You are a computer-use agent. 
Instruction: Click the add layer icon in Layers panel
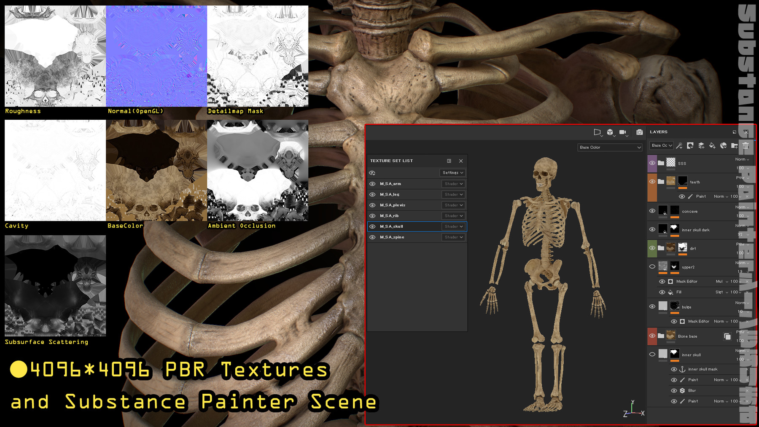coord(701,145)
